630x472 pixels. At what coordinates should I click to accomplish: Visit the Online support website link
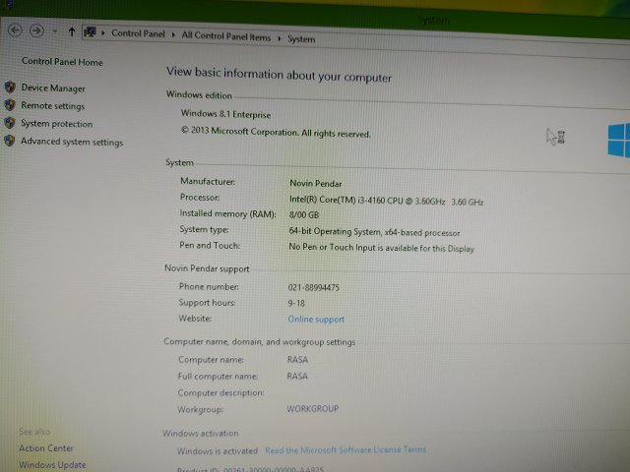click(x=316, y=320)
